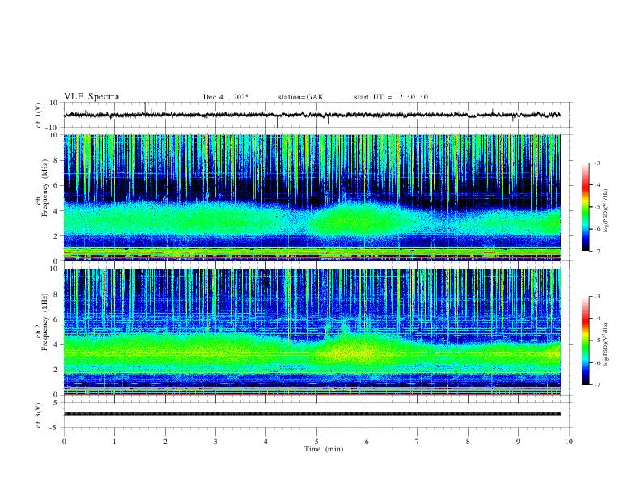Screen dimensions: 641x495
Task: Click the "6" tick on the time axis
Action: (x=367, y=442)
